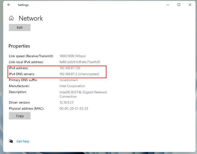The width and height of the screenshot is (197, 154).
Task: Click the Get help chat icon
Action: 11,141
